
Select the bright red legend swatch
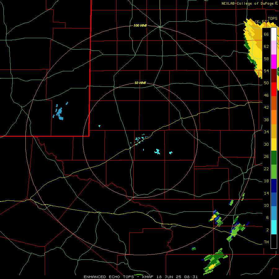click(274, 89)
